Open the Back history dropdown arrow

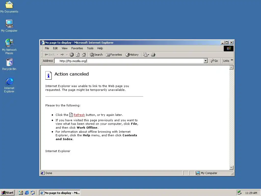[57, 55]
